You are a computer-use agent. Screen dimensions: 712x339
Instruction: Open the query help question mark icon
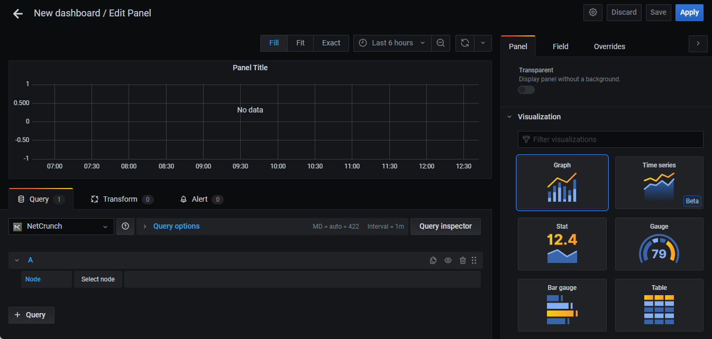click(x=125, y=226)
